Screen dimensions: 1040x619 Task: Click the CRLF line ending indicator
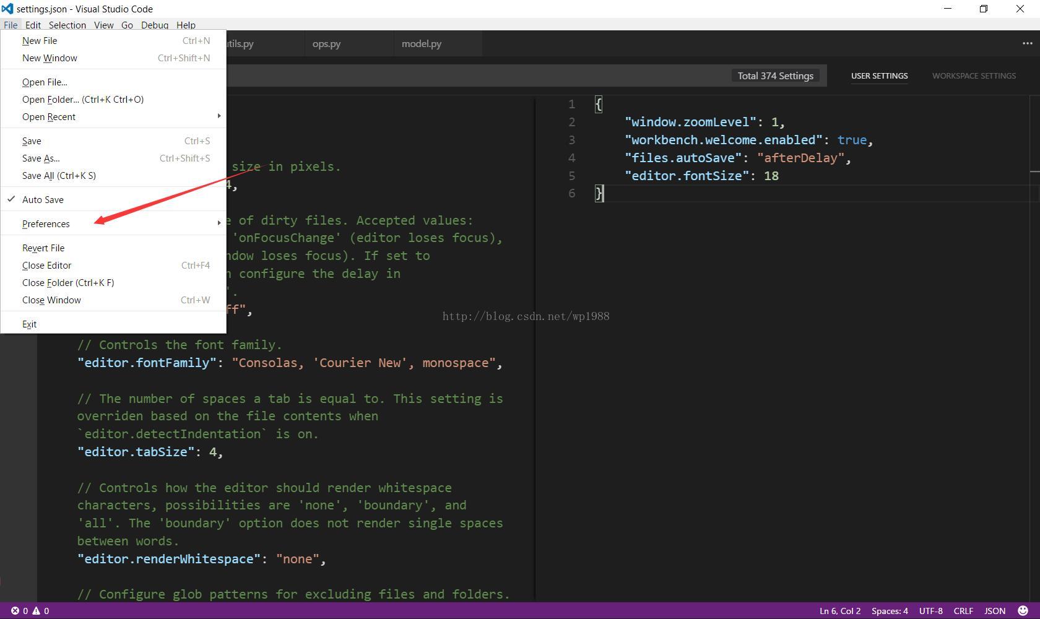coord(963,611)
